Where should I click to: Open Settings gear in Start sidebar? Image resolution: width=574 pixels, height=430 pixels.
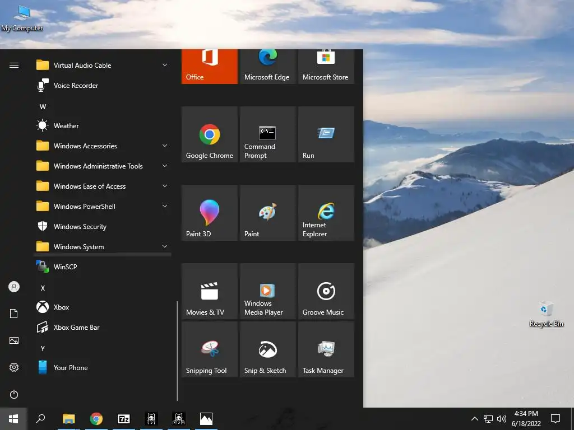pos(14,367)
